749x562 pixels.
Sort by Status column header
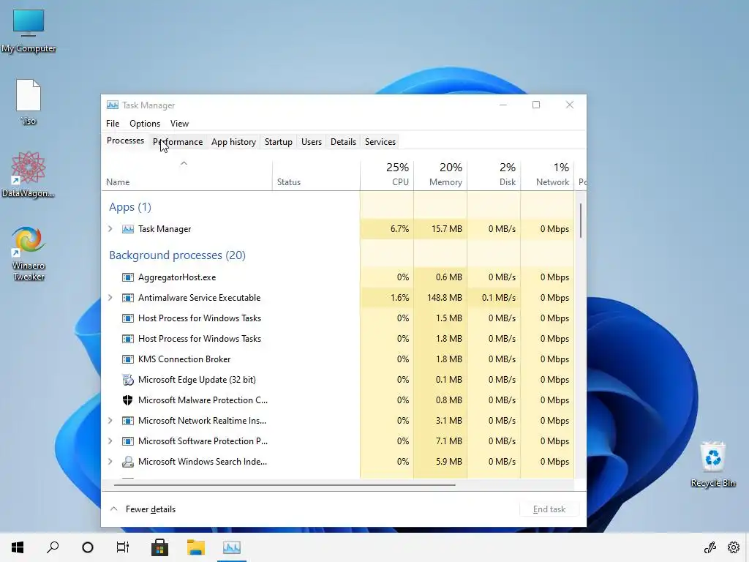316,175
